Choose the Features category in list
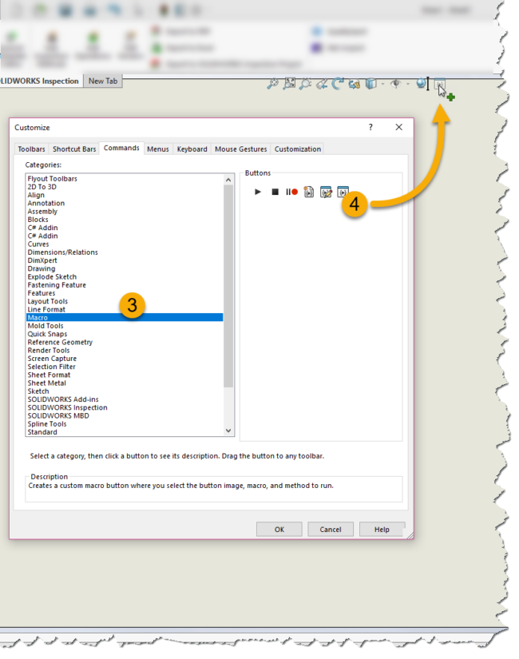 pos(42,293)
